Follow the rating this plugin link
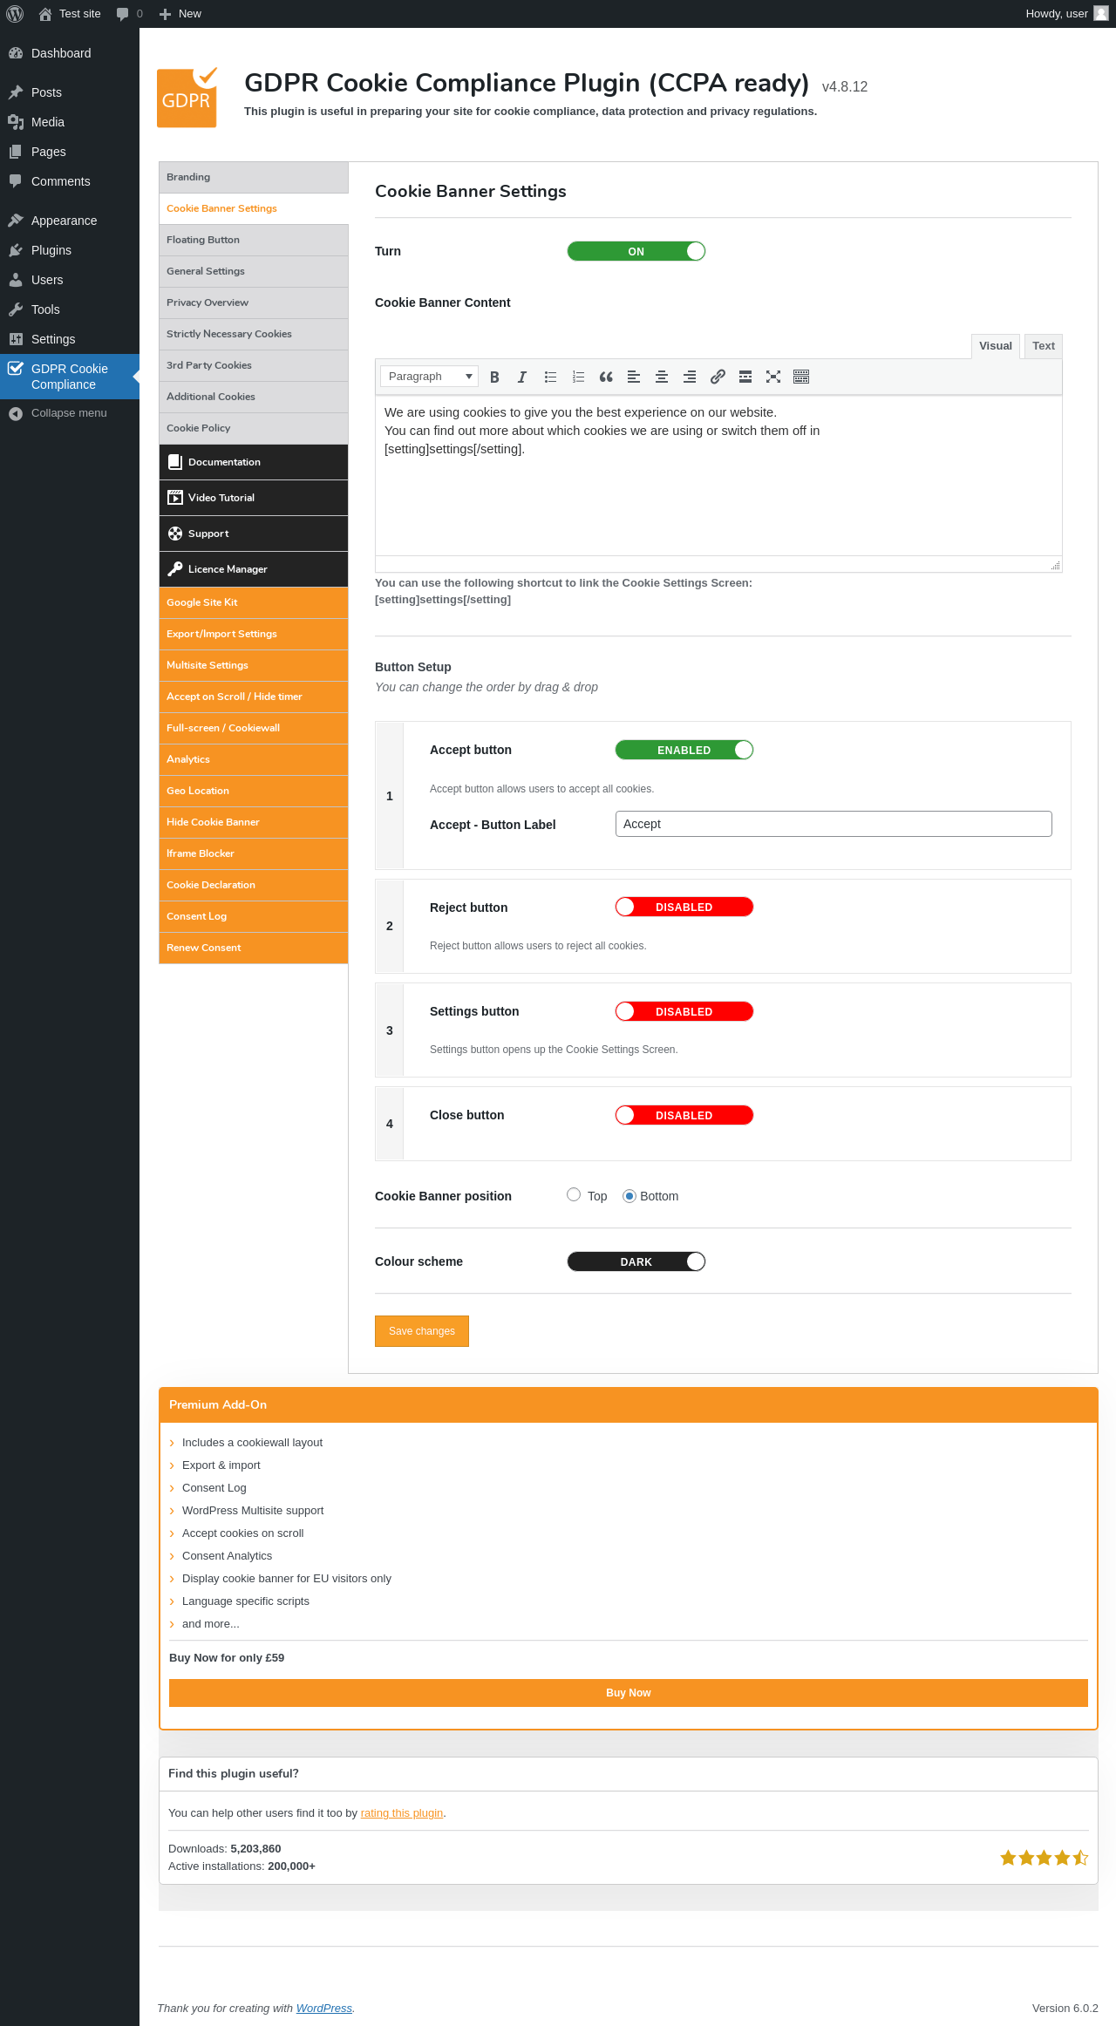Screen dimensions: 1116x2026 (x=402, y=1813)
